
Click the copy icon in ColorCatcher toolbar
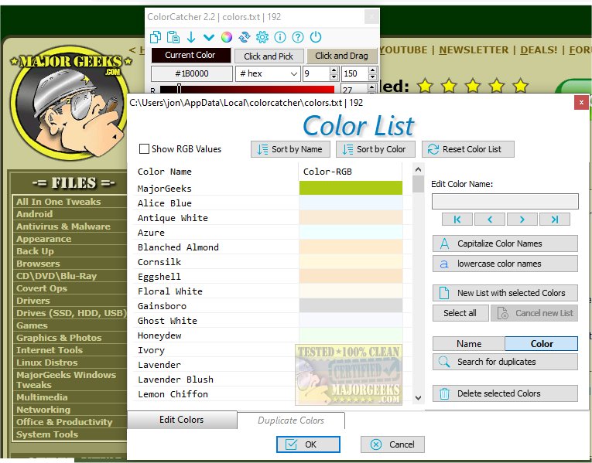click(156, 37)
